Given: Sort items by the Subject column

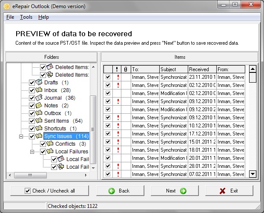Looking at the screenshot, I should [x=174, y=69].
